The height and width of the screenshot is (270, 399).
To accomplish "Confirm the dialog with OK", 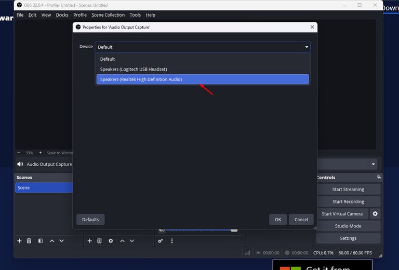I will click(x=278, y=220).
